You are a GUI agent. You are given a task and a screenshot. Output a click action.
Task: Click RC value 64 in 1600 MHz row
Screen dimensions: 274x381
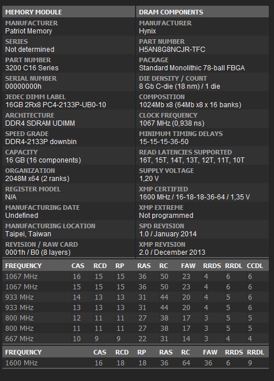[186, 363]
